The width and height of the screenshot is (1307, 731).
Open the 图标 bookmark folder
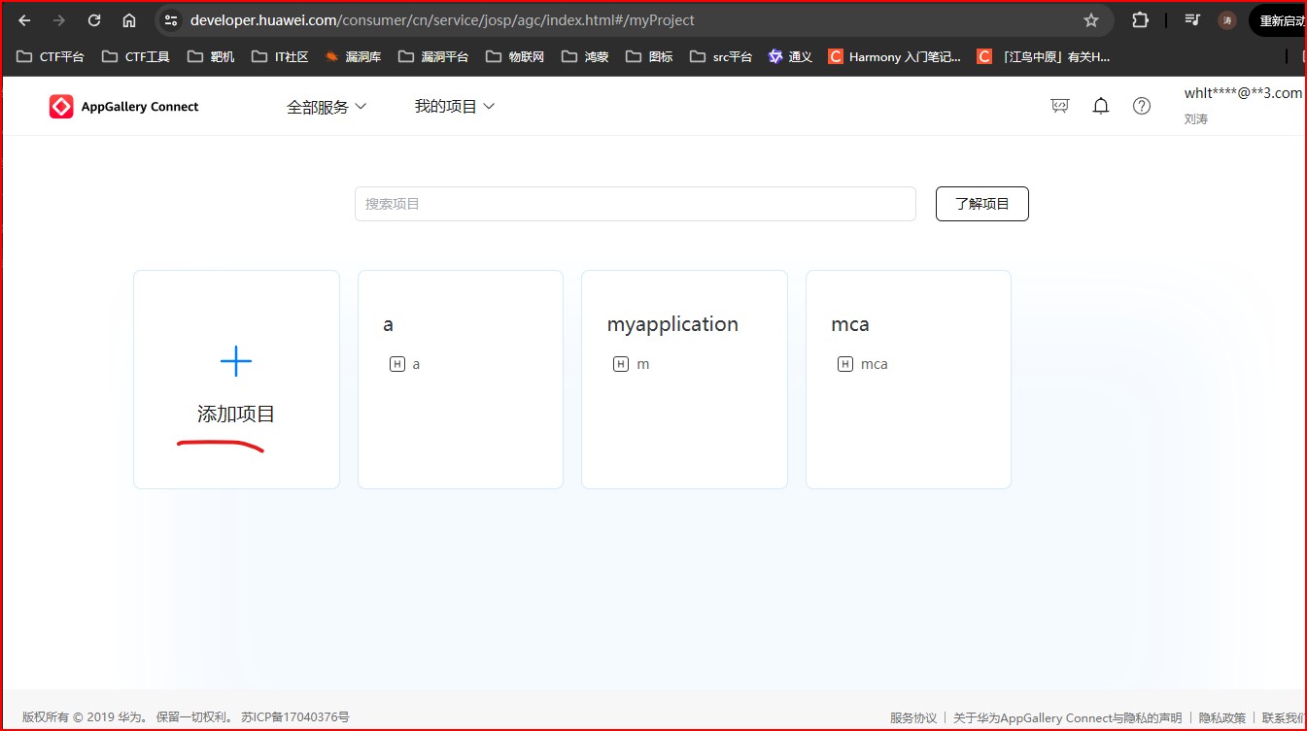650,57
